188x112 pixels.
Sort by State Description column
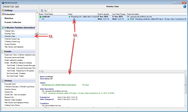157,14
